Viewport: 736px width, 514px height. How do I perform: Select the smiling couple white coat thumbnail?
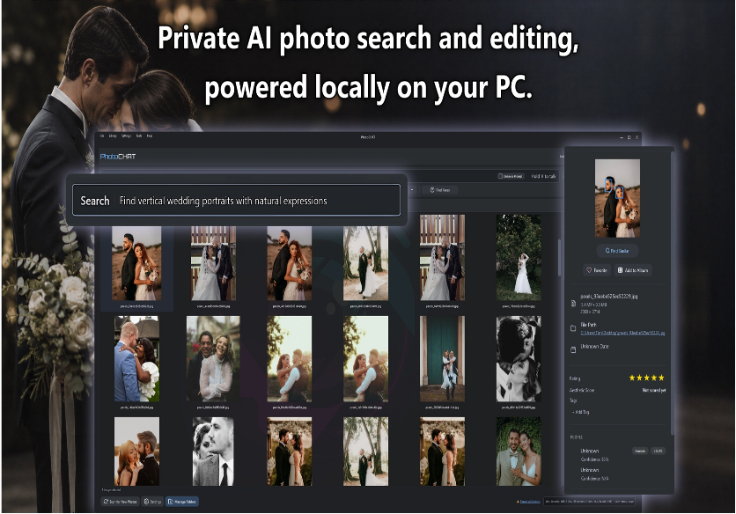point(213,358)
